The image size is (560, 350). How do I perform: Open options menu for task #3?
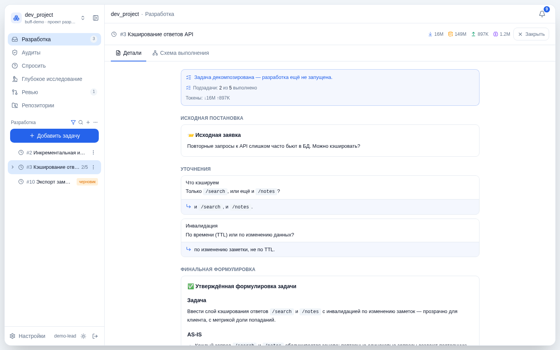point(93,167)
